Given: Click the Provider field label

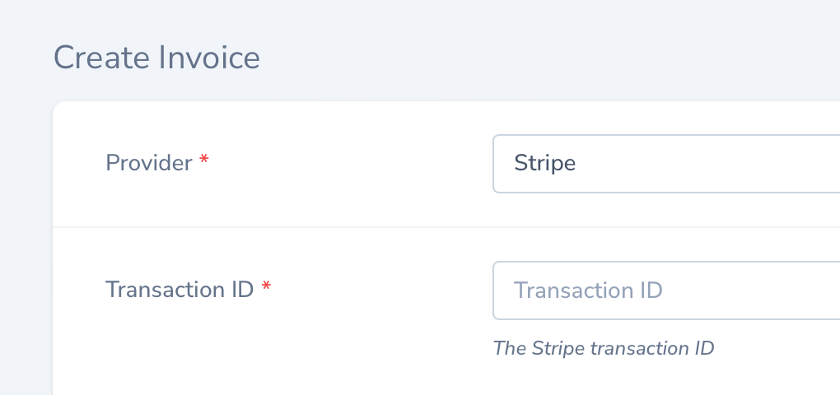Looking at the screenshot, I should pyautogui.click(x=149, y=163).
